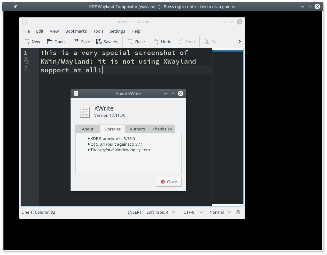This screenshot has width=327, height=255.
Task: Close the document using the Close toolbar button
Action: (136, 41)
